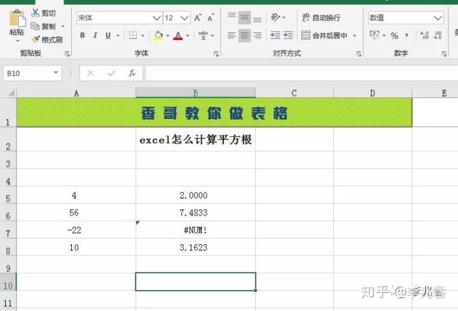
Task: Click 合并后居中 merge and center
Action: pos(324,36)
